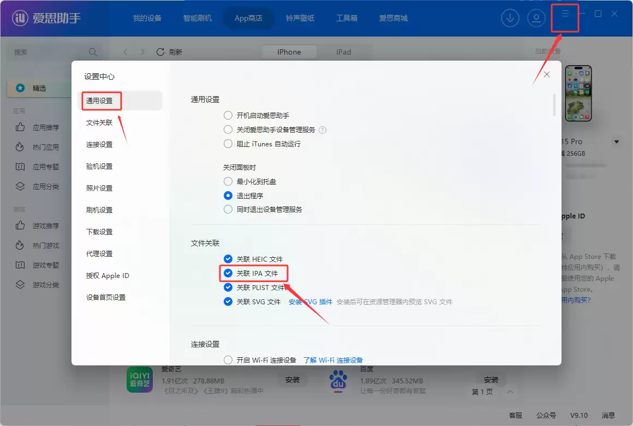Open 应用分类 layers item
Image resolution: width=633 pixels, height=426 pixels.
pos(37,186)
